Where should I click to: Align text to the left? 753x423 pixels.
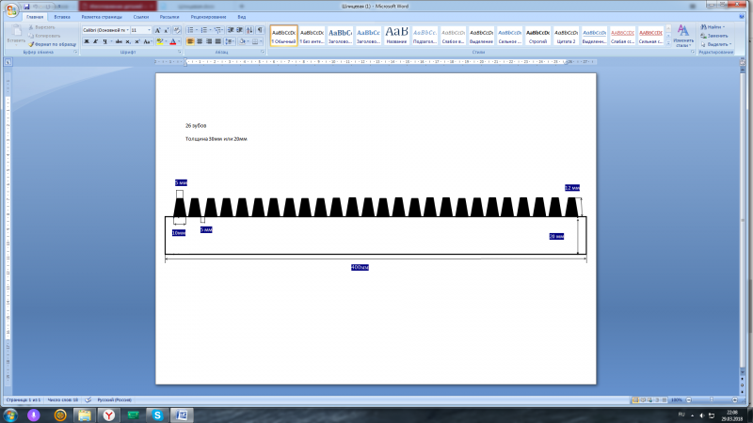(x=190, y=41)
